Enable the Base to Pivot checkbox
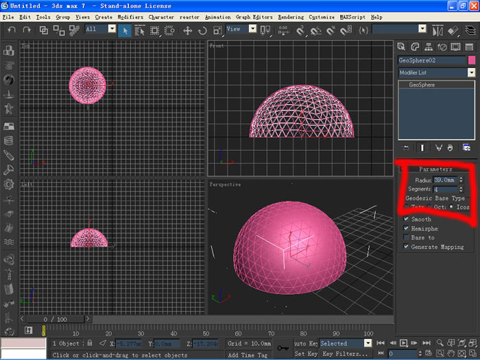 406,237
